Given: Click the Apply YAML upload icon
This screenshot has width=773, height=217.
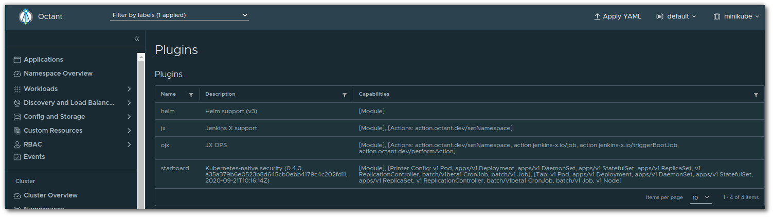Looking at the screenshot, I should 597,16.
